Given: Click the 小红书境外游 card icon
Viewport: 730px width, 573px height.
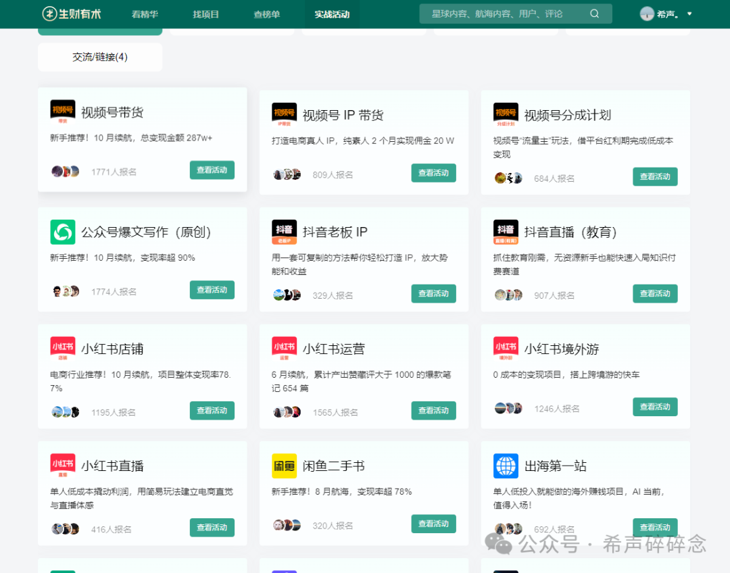Looking at the screenshot, I should click(506, 348).
